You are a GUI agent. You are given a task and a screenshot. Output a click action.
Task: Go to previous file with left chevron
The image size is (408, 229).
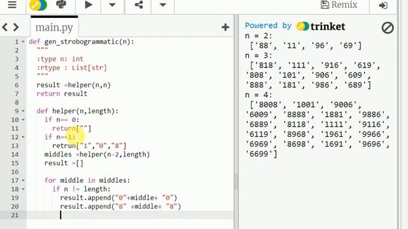tap(5, 27)
